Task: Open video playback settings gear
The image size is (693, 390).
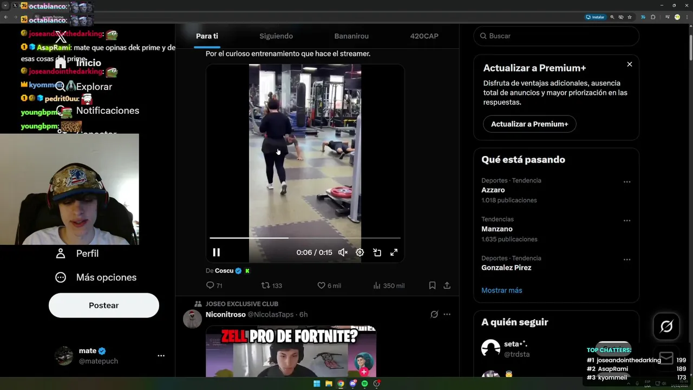Action: point(359,252)
